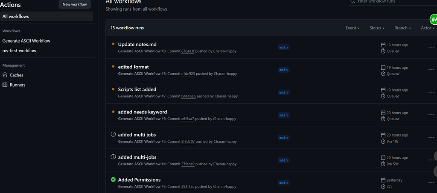Click the green success icon for Added Permissions

(x=113, y=179)
